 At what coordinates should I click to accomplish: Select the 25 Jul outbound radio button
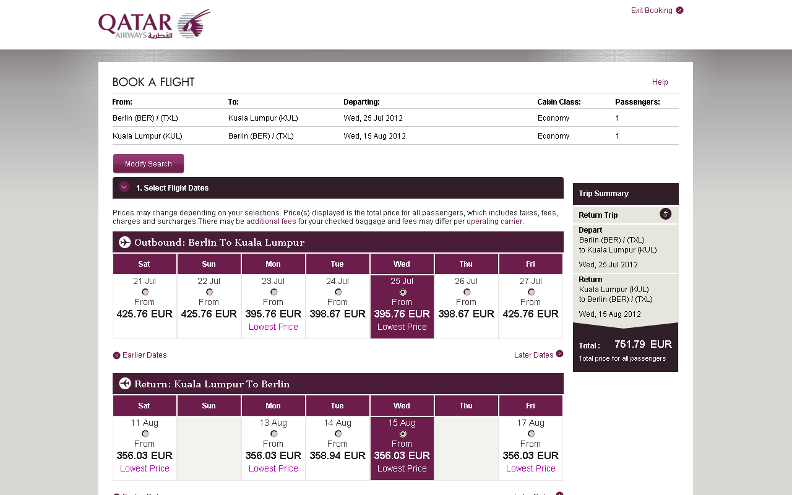(403, 292)
